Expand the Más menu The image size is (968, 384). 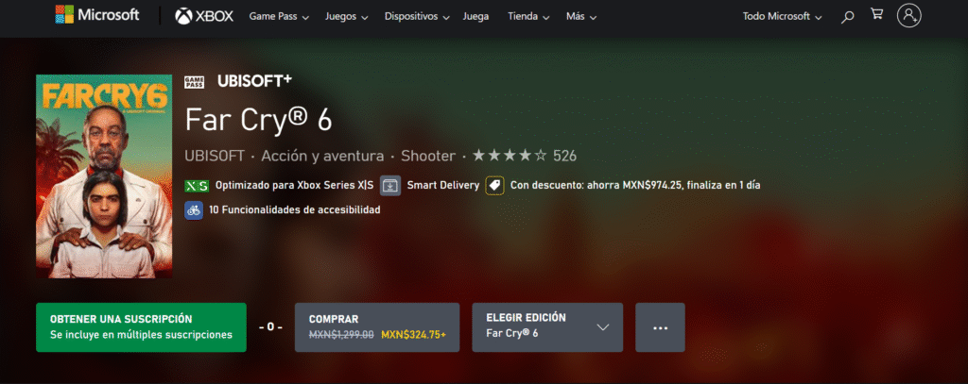581,17
